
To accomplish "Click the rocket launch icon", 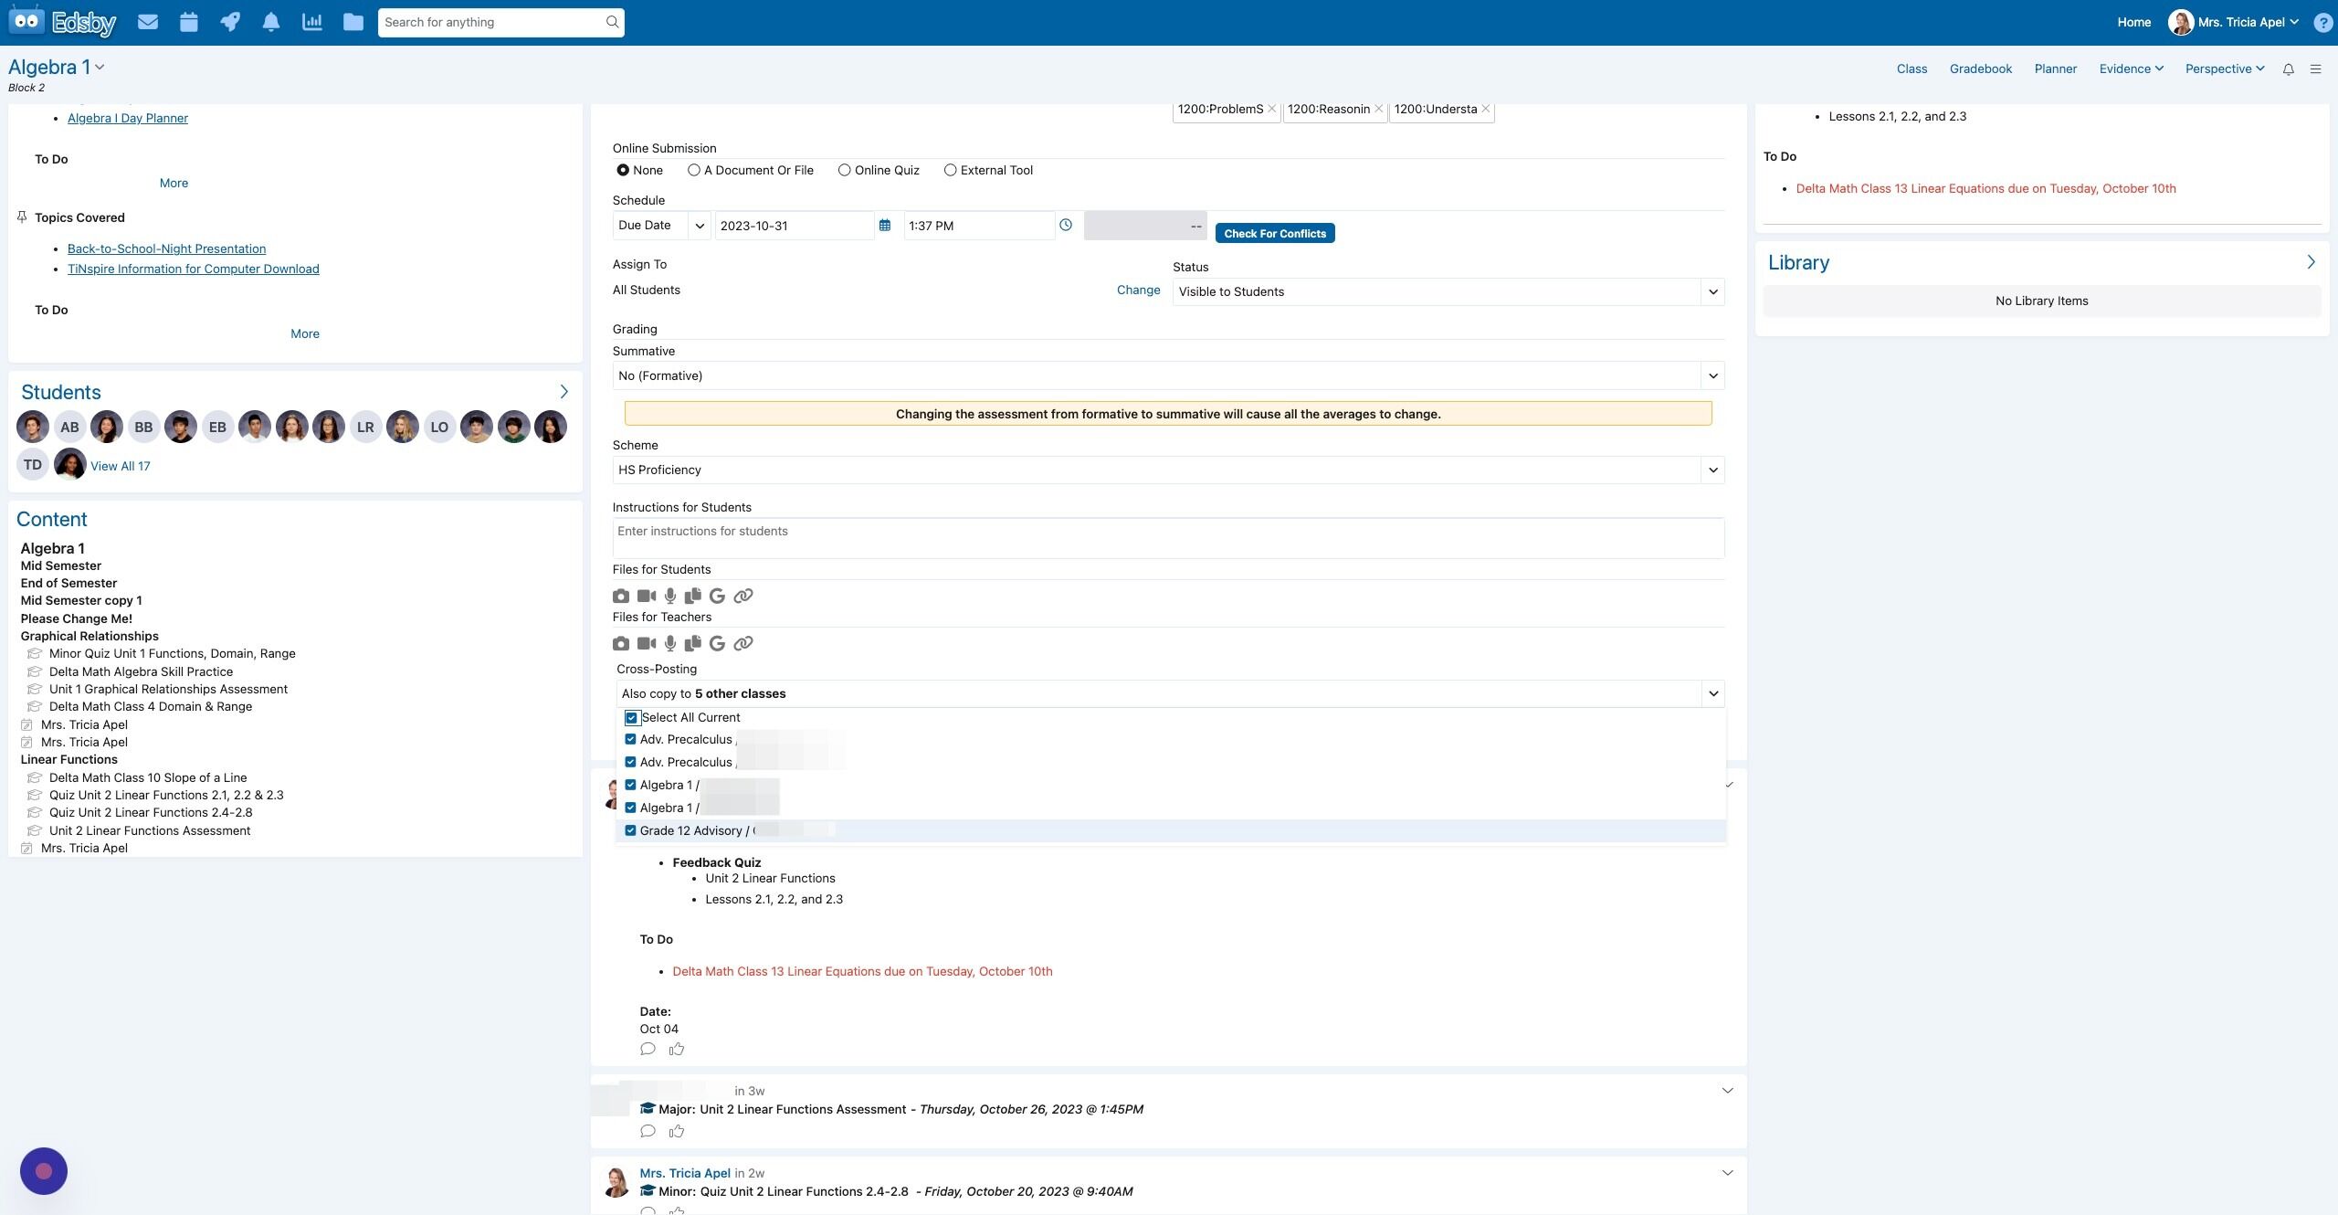I will [230, 22].
